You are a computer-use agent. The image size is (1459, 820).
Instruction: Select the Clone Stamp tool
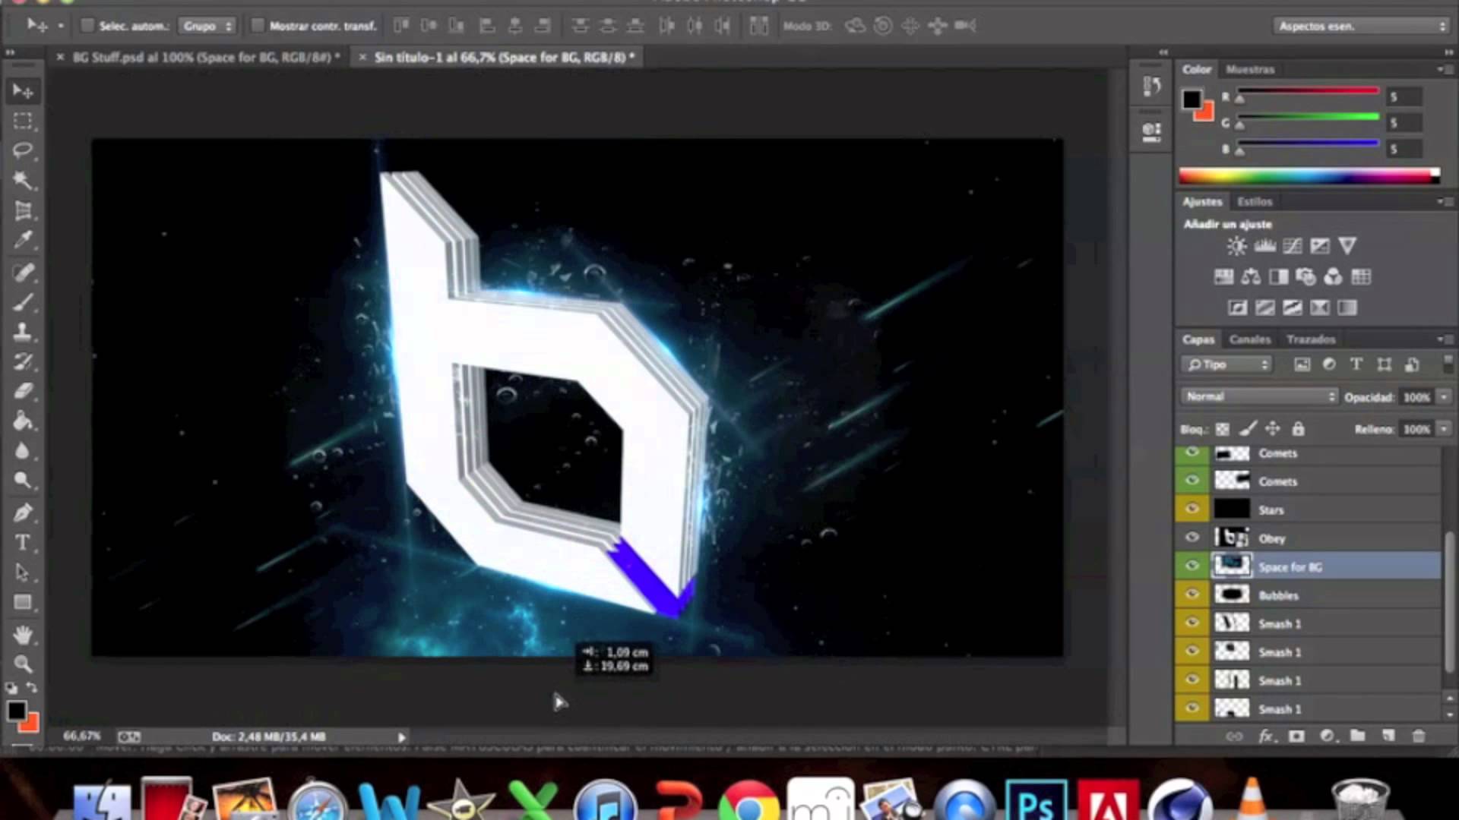point(23,331)
